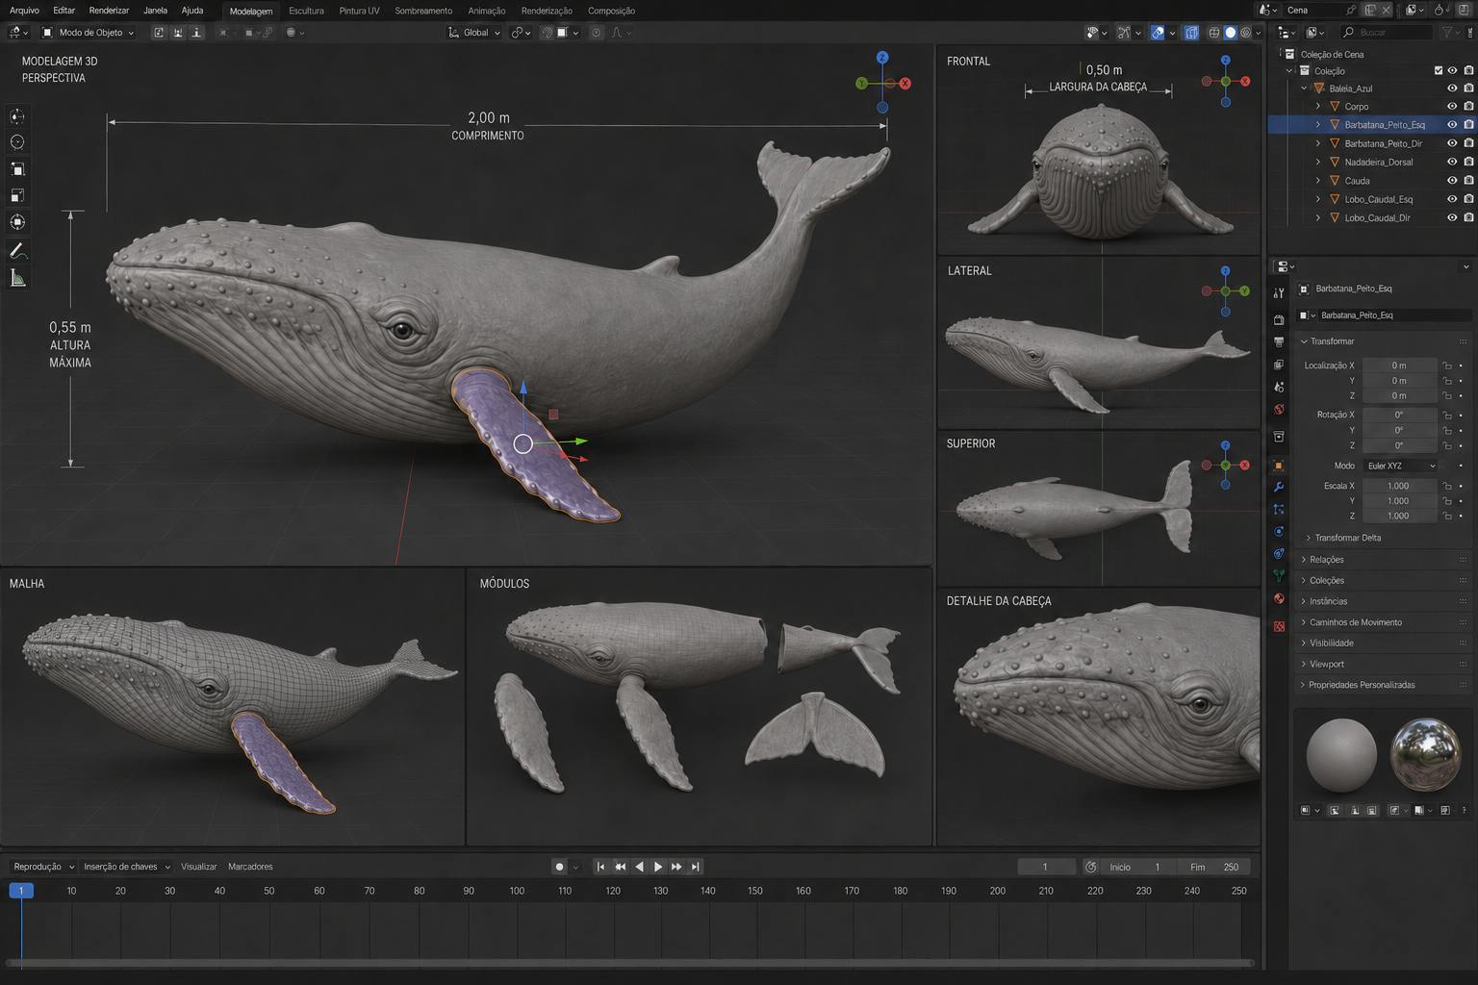Click the filter funnel in outliner
Viewport: 1478px width, 985px height.
coord(1446,33)
